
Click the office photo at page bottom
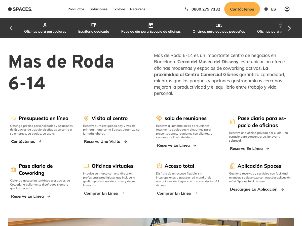pyautogui.click(x=151, y=222)
